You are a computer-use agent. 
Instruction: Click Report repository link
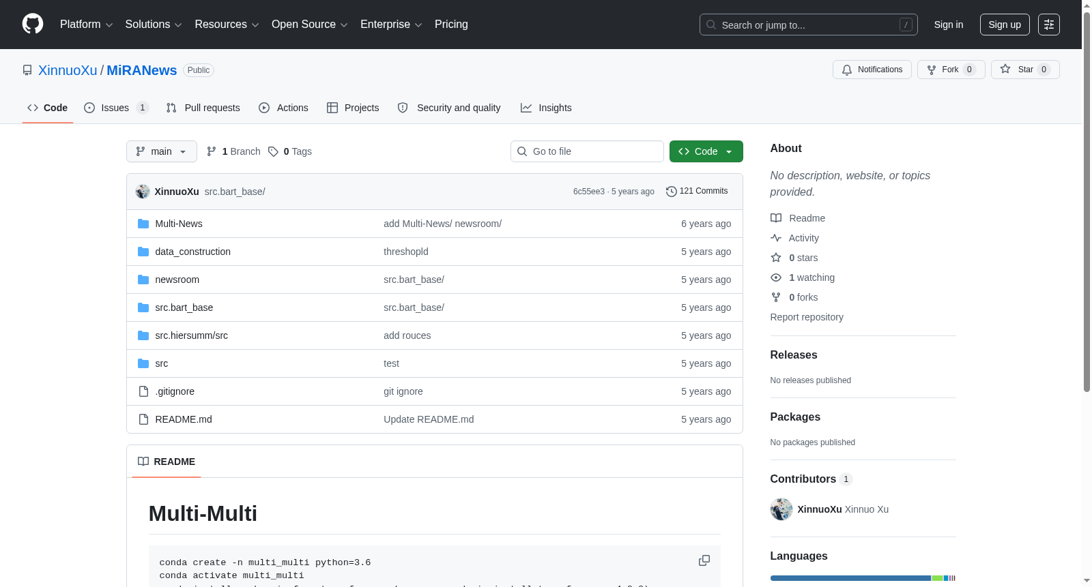pos(807,317)
